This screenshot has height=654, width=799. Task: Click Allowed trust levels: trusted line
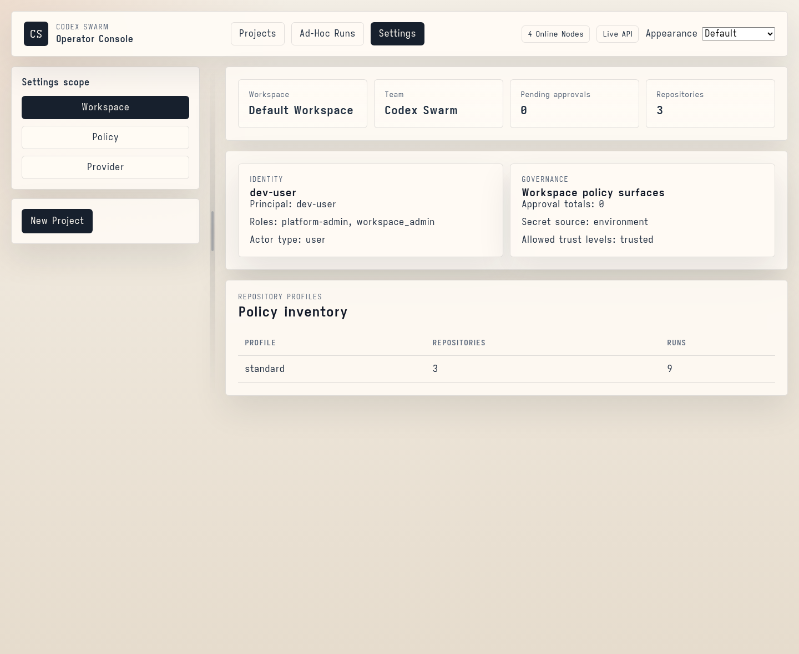588,239
